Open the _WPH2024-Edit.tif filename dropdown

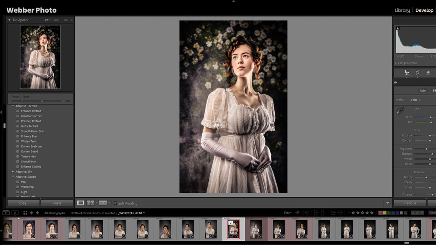click(x=144, y=213)
